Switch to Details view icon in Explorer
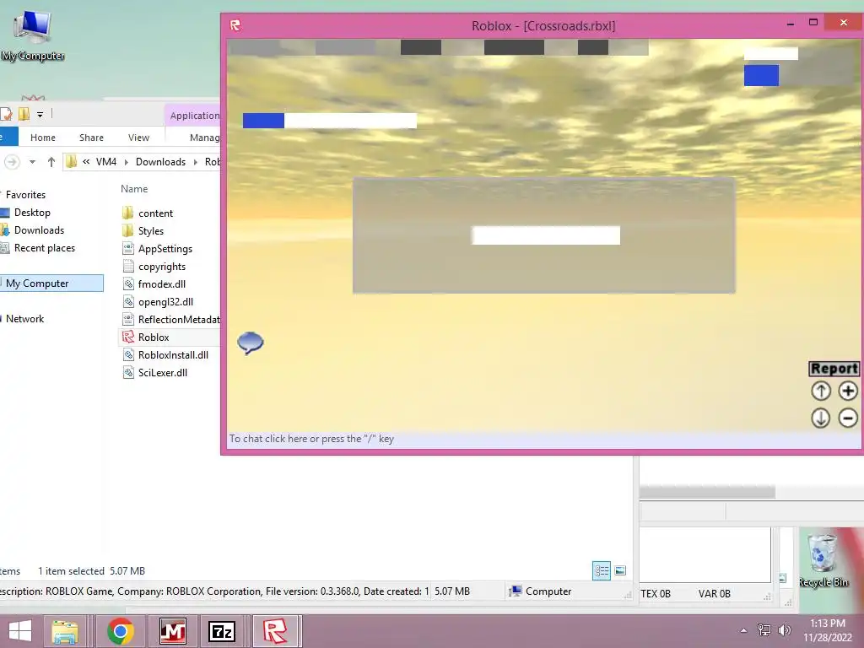The height and width of the screenshot is (648, 864). pyautogui.click(x=601, y=571)
